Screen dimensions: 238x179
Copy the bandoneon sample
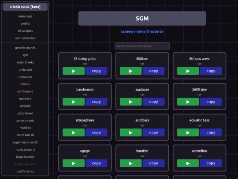tap(97, 102)
